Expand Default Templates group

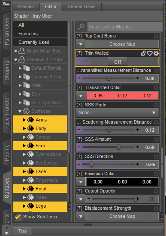tap(20, 68)
